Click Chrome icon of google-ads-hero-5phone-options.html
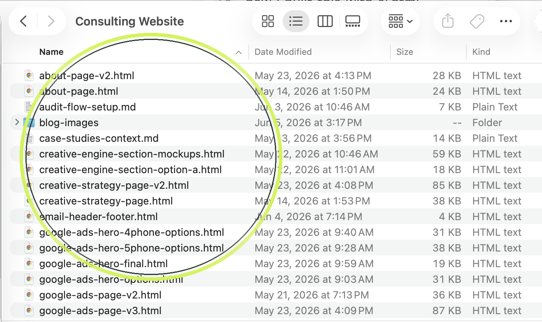This screenshot has width=542, height=322. [x=29, y=248]
